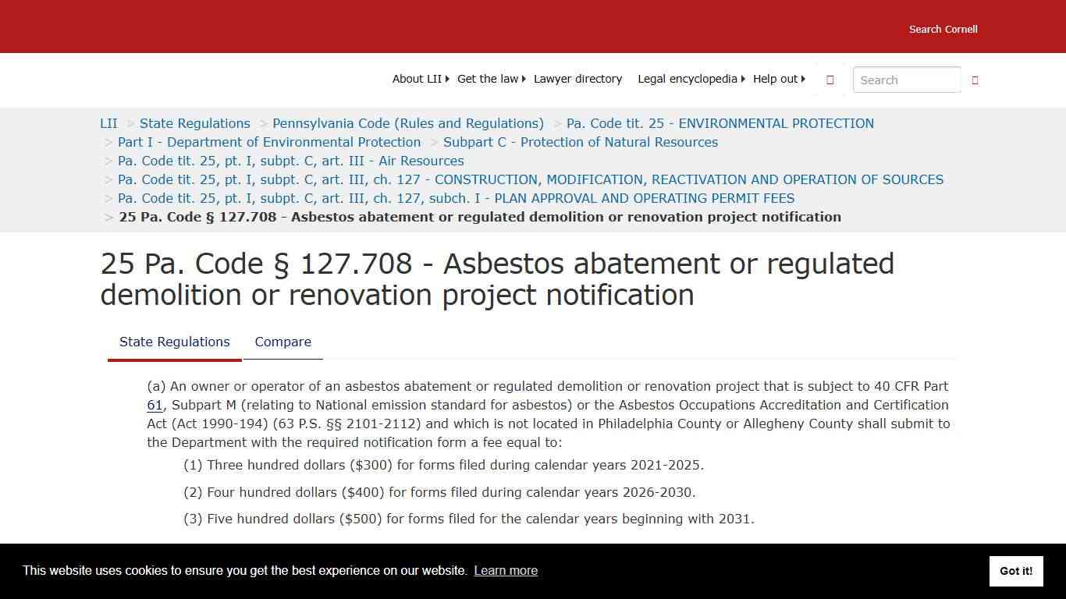The image size is (1066, 599).
Task: Click the search submit icon beside search field
Action: pyautogui.click(x=974, y=80)
